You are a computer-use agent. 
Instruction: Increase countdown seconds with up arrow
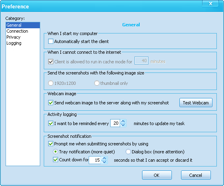(x=104, y=158)
